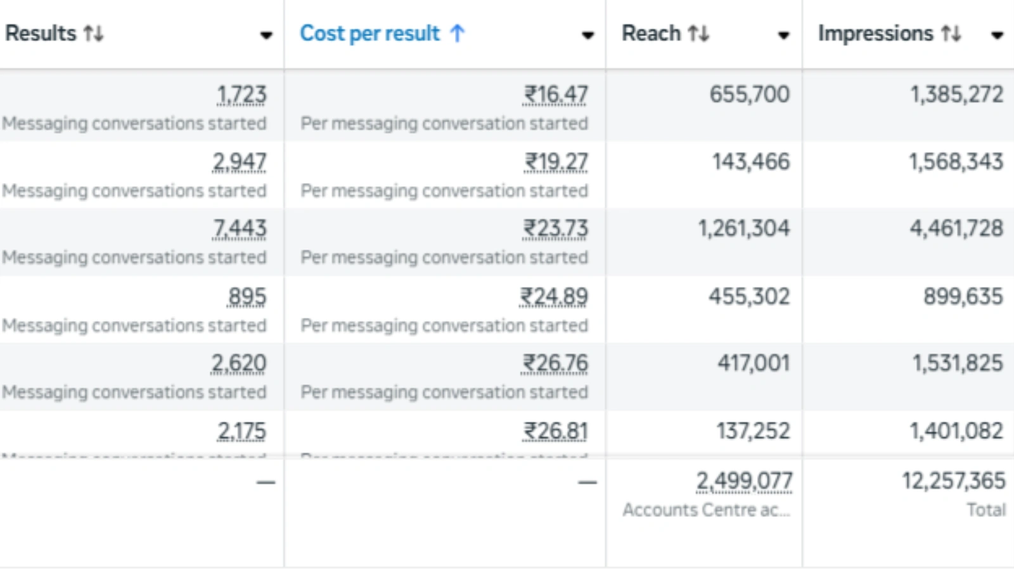Click the ₹16.47 cost per result value

555,95
